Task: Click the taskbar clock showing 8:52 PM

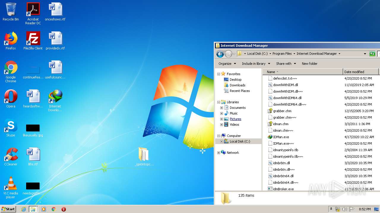Action: 365,209
